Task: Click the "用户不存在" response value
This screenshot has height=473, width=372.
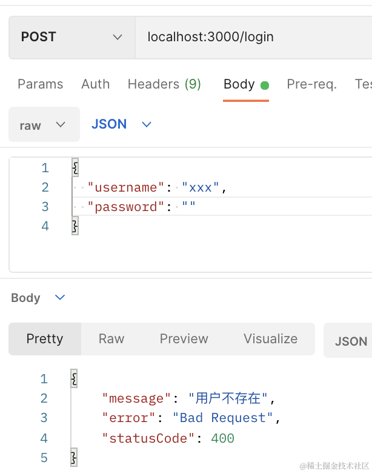Action: point(228,398)
